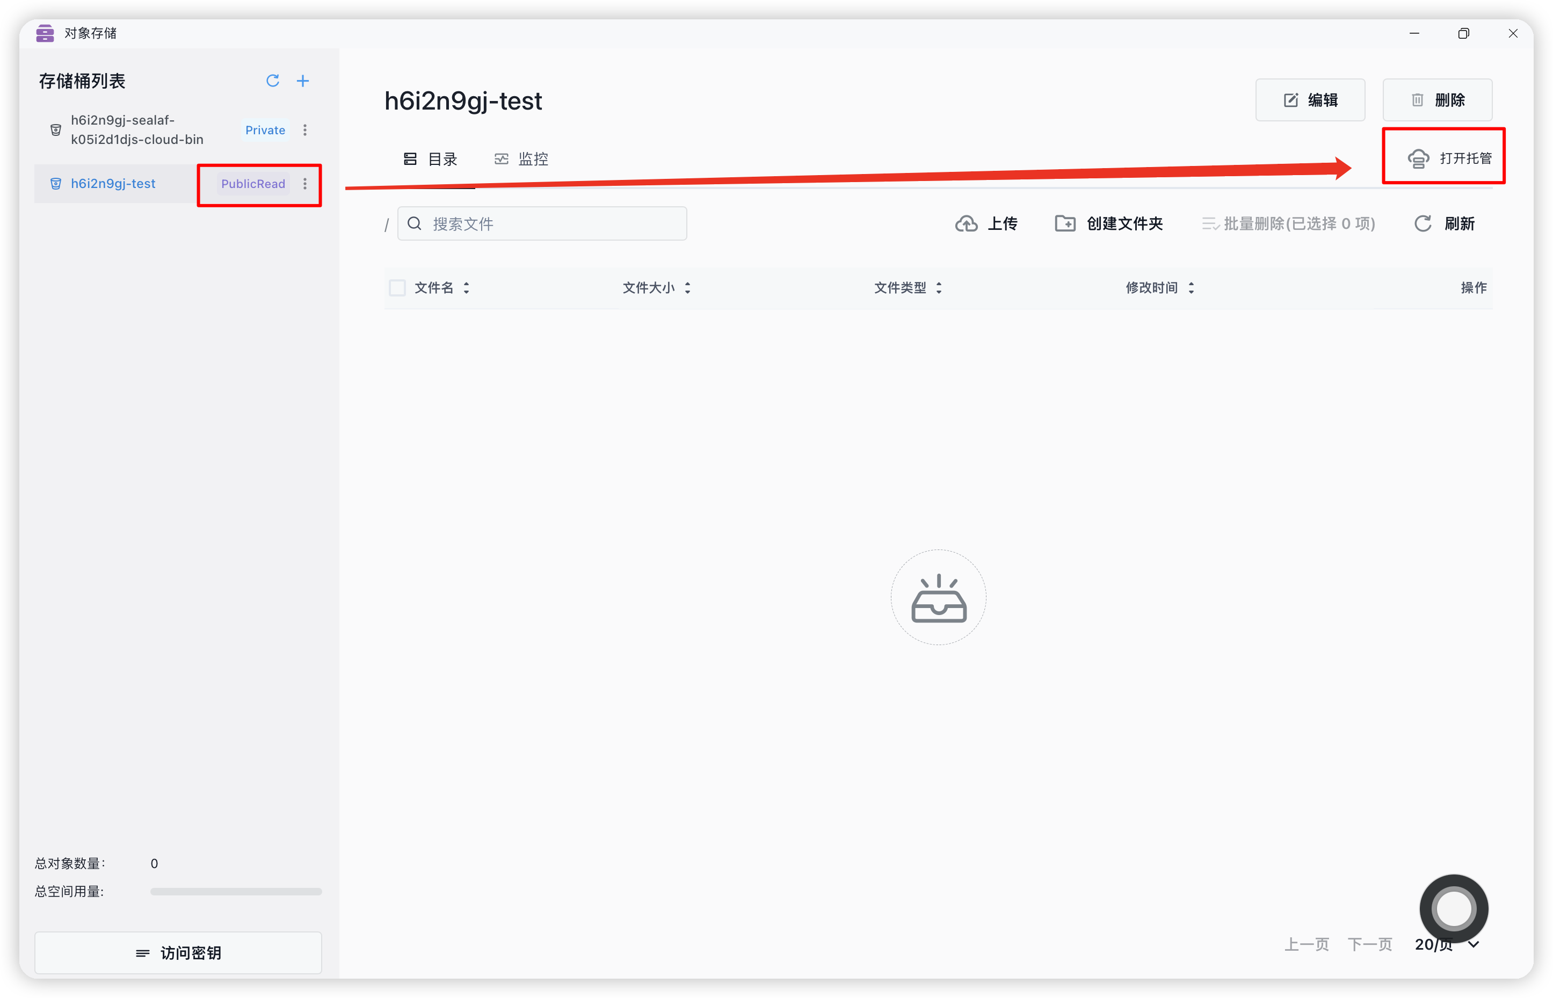Sort files by 文件名 column
The height and width of the screenshot is (998, 1553).
[467, 288]
